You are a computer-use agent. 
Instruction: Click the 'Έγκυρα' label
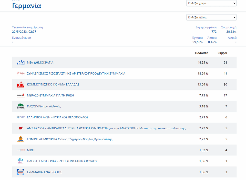click(x=197, y=38)
